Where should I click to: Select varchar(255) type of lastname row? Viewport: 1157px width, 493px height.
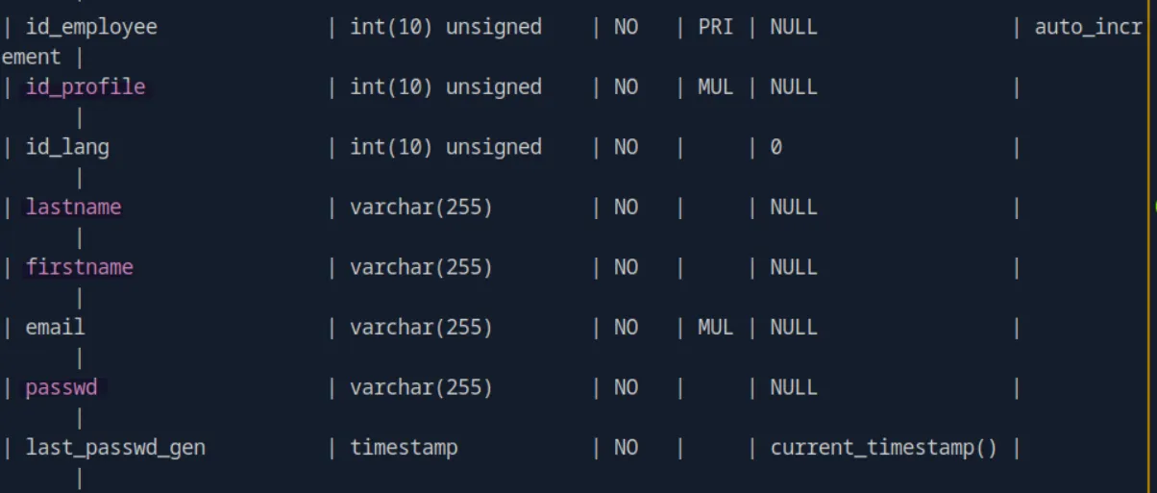422,207
